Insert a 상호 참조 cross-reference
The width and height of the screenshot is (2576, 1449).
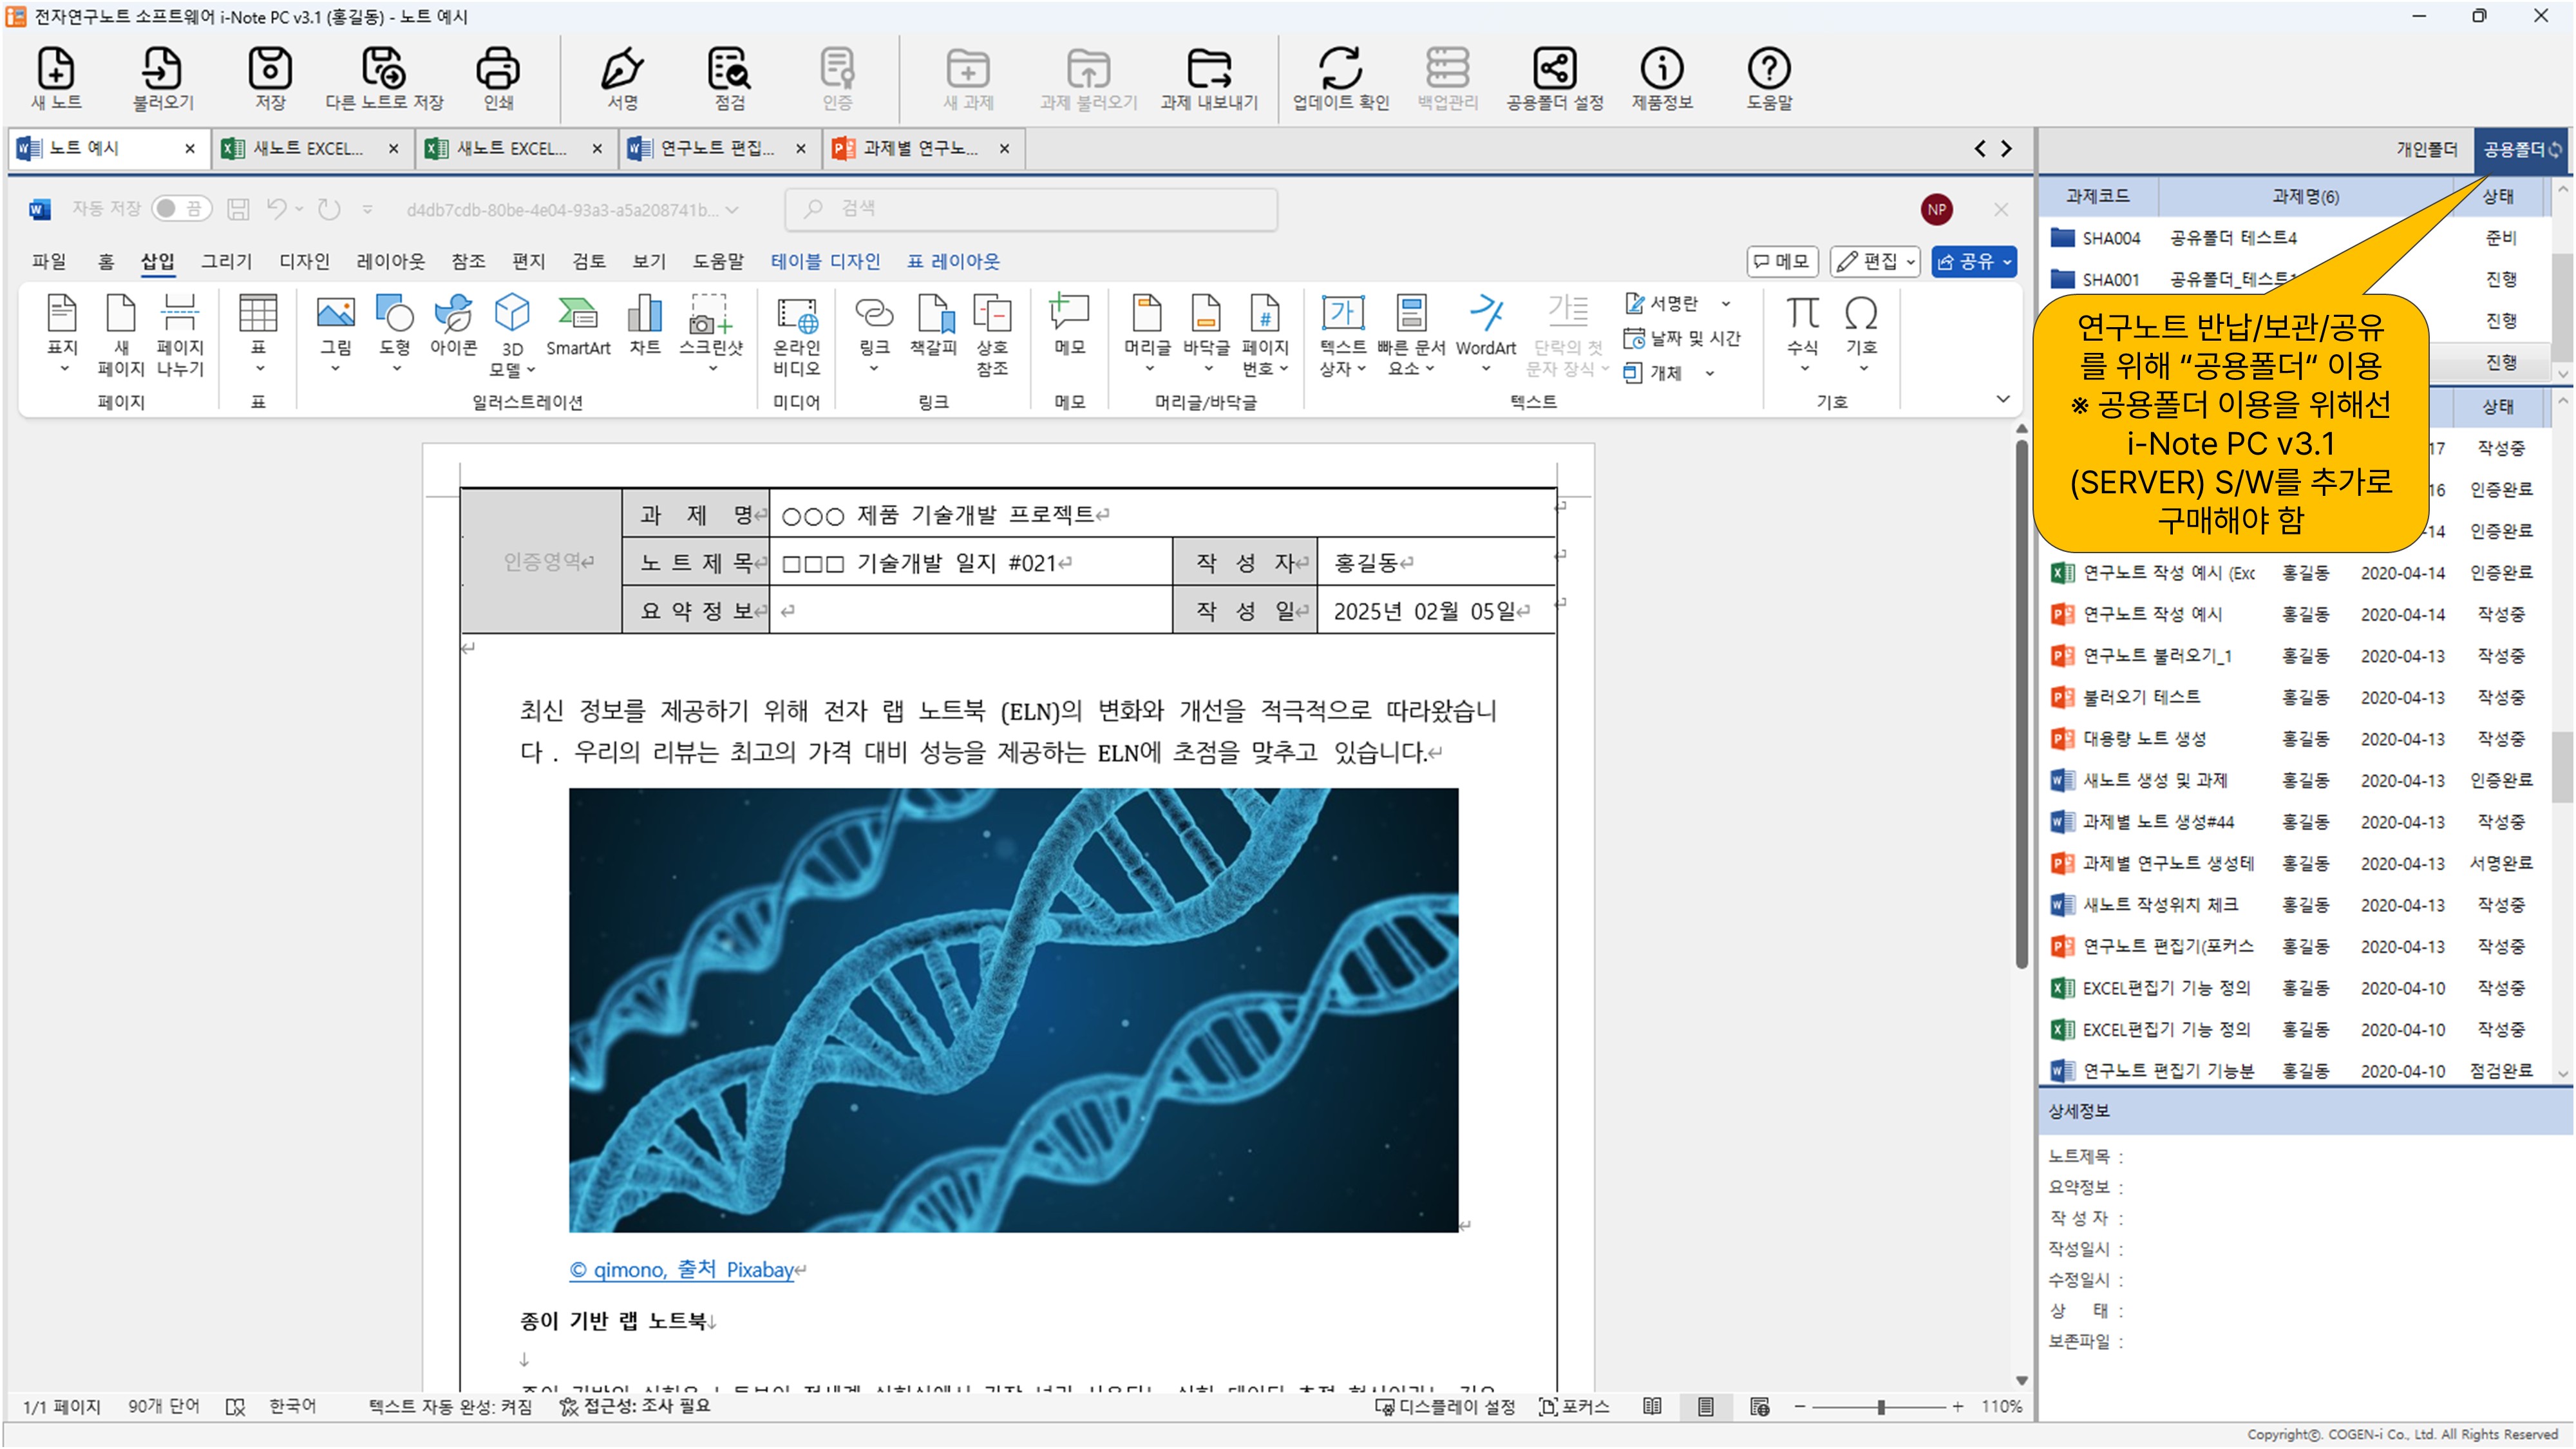point(992,335)
